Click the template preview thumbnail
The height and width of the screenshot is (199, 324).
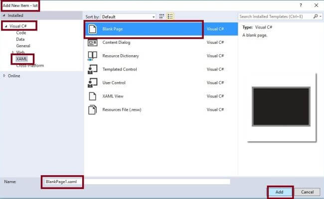(281, 106)
